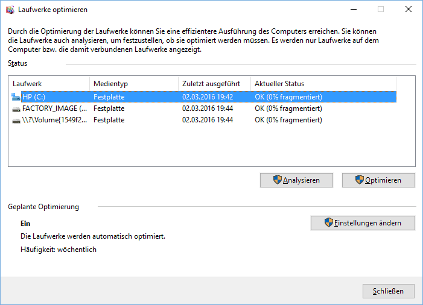Click the \\?\Volume{1549f2... drive icon
Image resolution: width=423 pixels, height=305 pixels.
coord(16,121)
